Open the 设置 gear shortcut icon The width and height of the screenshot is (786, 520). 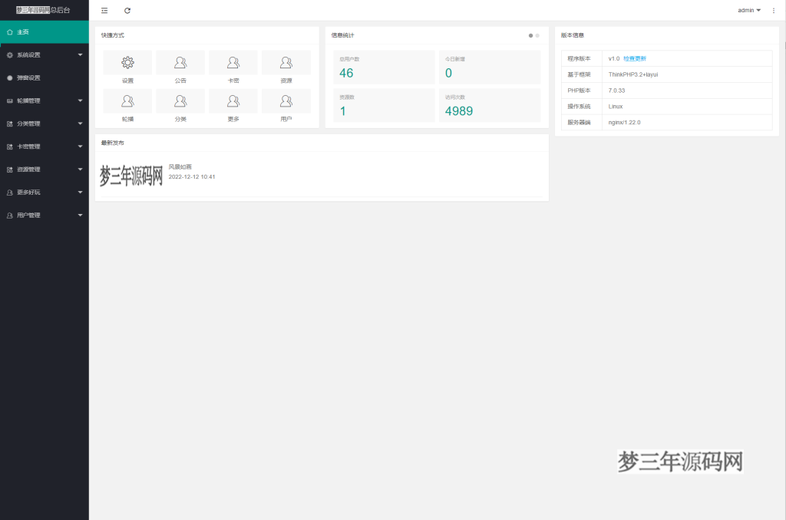pyautogui.click(x=127, y=63)
